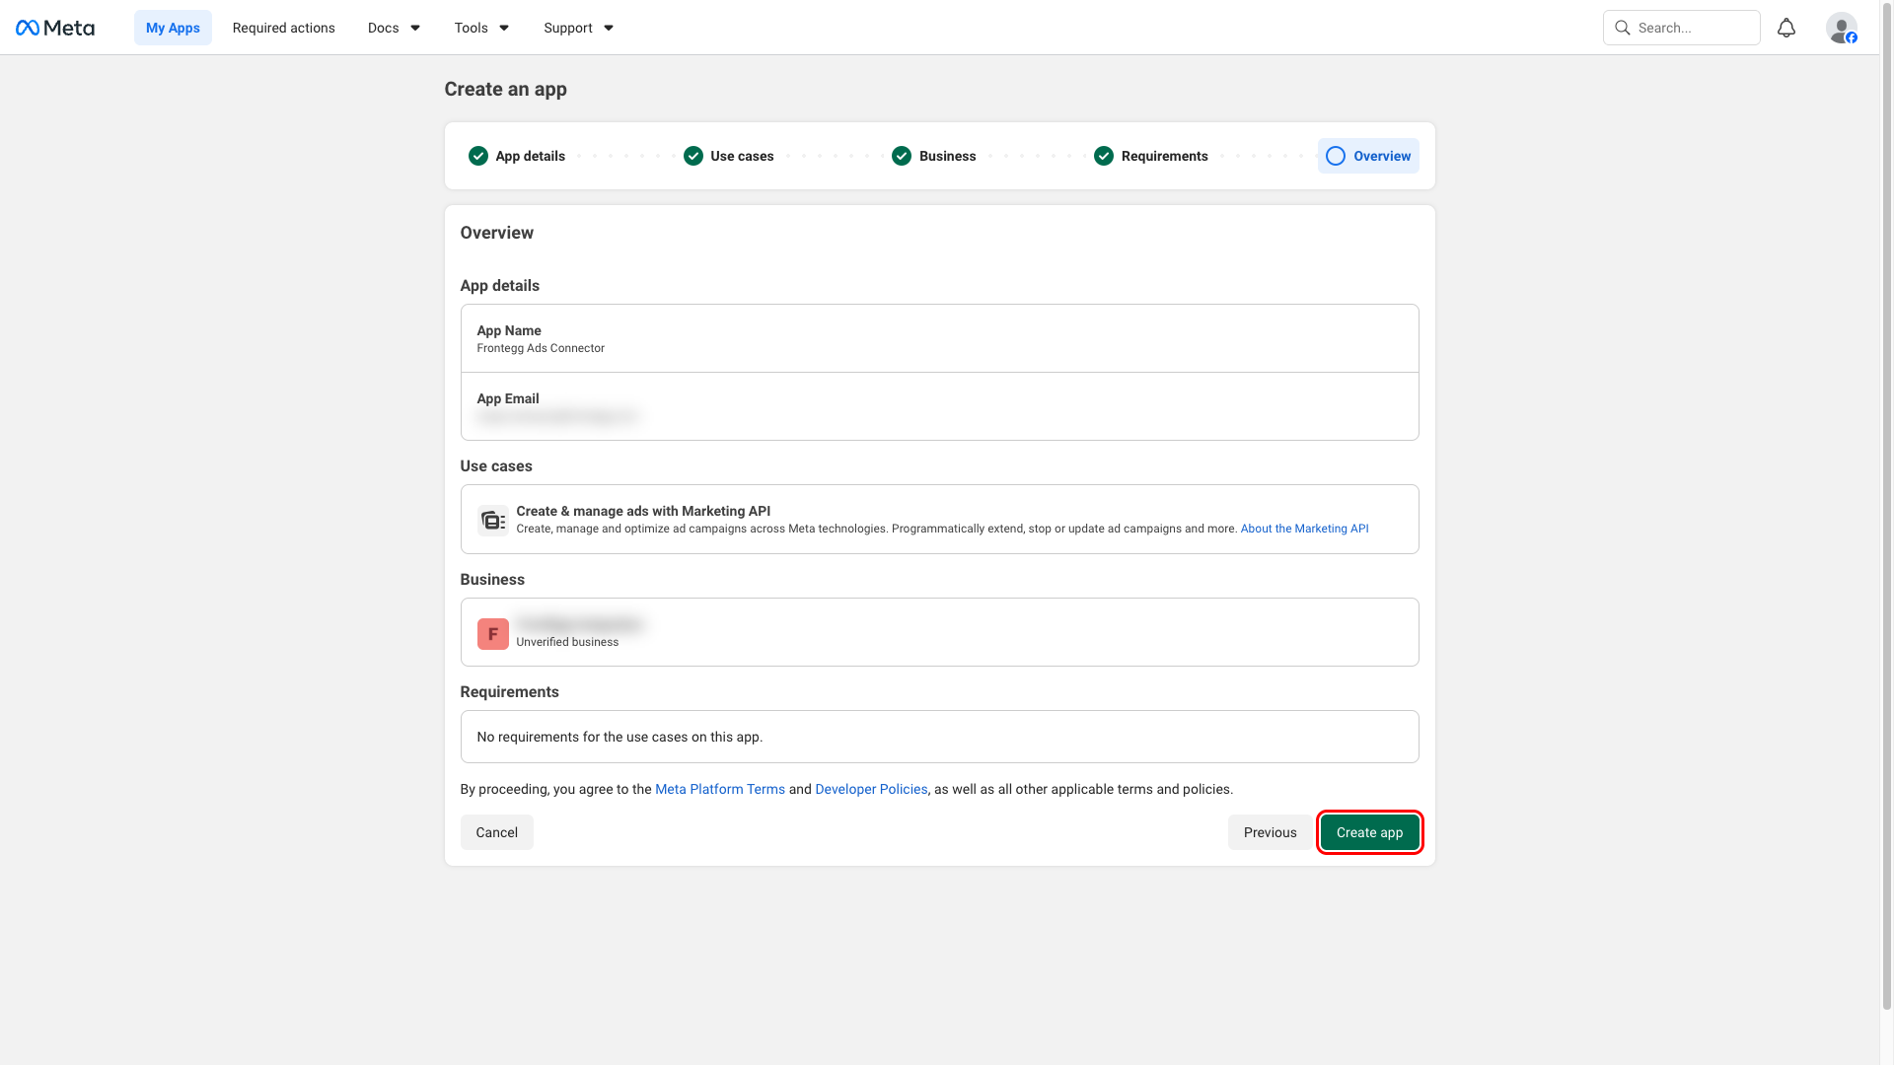Open the Meta Platform Terms link
The height and width of the screenshot is (1065, 1894).
pyautogui.click(x=720, y=789)
